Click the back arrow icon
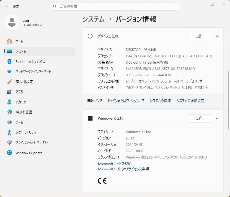230x197 pixels. click(6, 6)
